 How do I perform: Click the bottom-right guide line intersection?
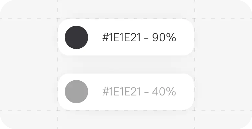[x=194, y=110]
